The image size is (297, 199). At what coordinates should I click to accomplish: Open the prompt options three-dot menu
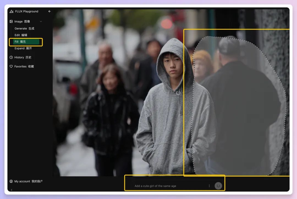click(209, 186)
